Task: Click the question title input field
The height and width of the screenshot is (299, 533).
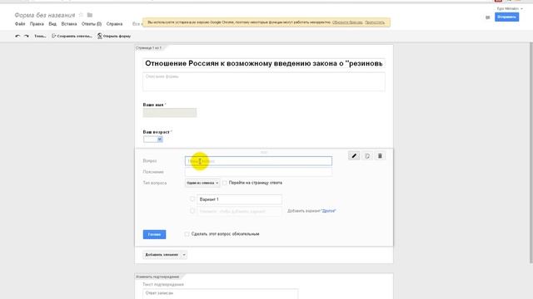Action: point(258,161)
